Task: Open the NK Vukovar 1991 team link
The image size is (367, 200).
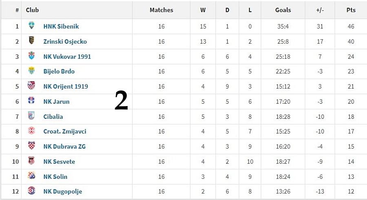Action: (67, 57)
